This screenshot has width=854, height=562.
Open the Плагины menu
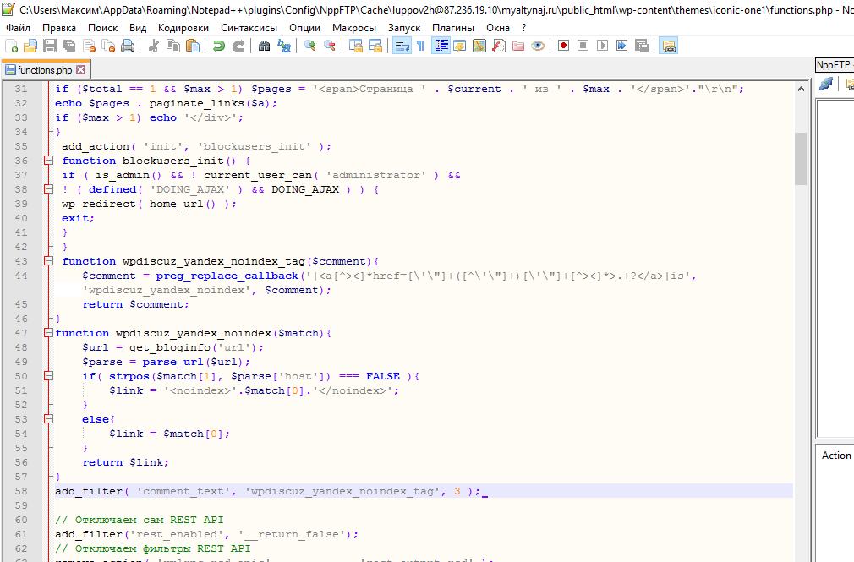452,27
